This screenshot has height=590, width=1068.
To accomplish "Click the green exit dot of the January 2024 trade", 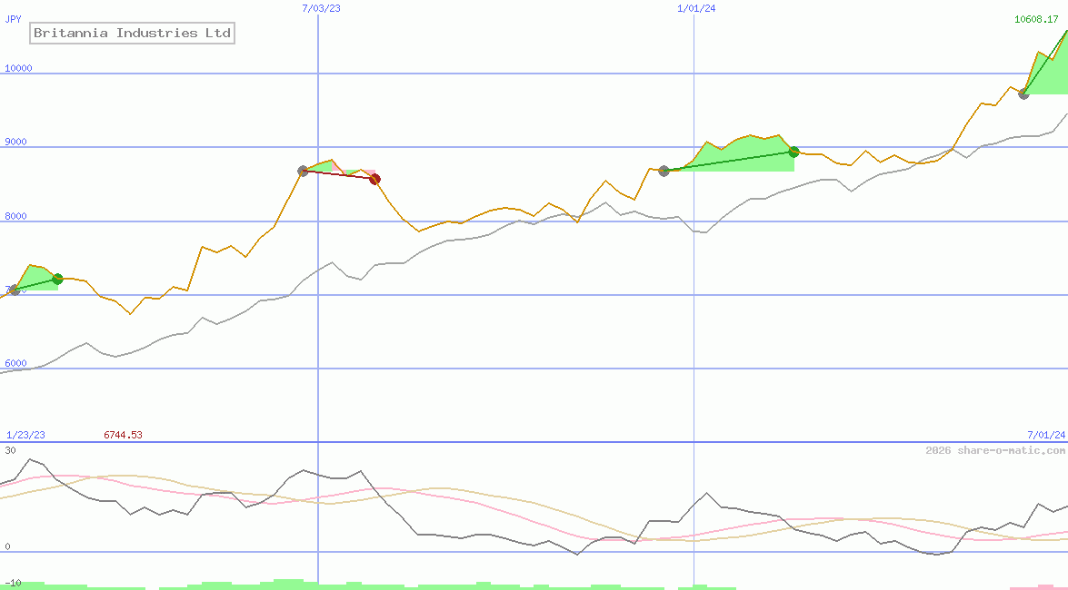I will click(x=793, y=152).
